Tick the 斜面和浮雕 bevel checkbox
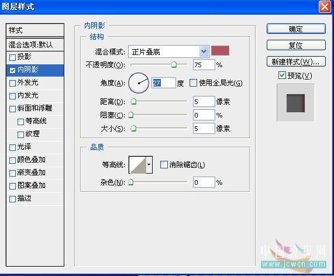This screenshot has height=276, width=334. pyautogui.click(x=12, y=109)
